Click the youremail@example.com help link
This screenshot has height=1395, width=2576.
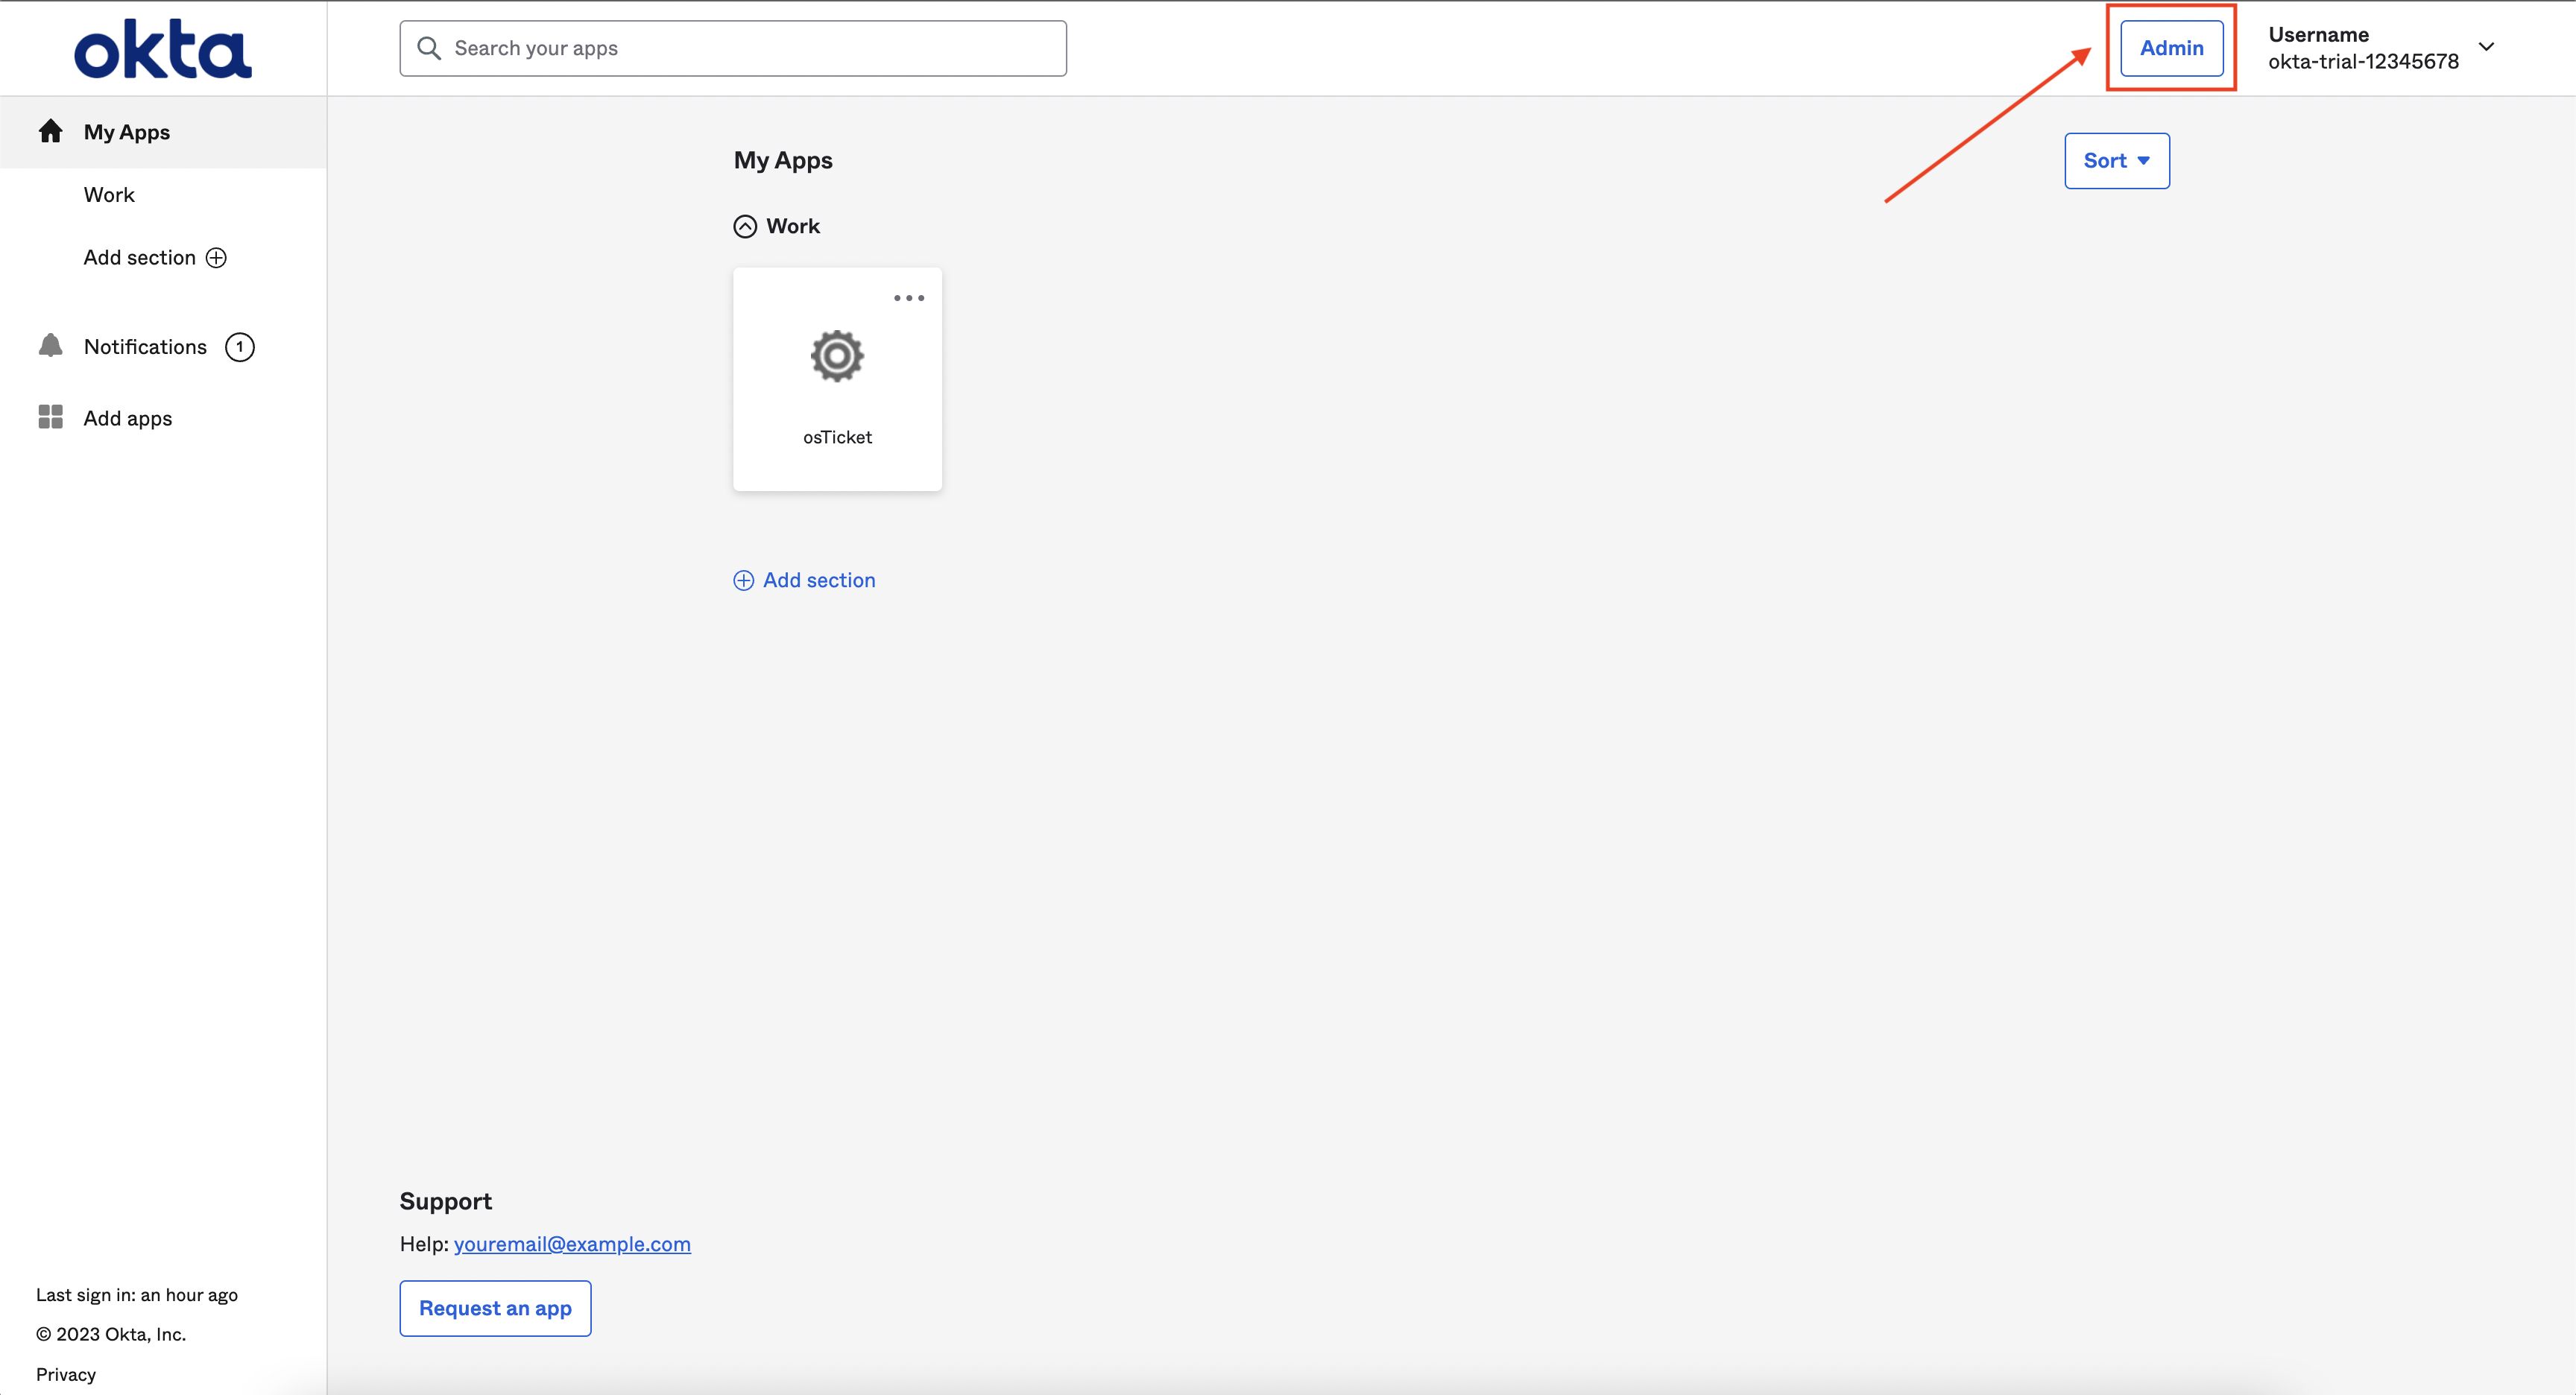(572, 1242)
